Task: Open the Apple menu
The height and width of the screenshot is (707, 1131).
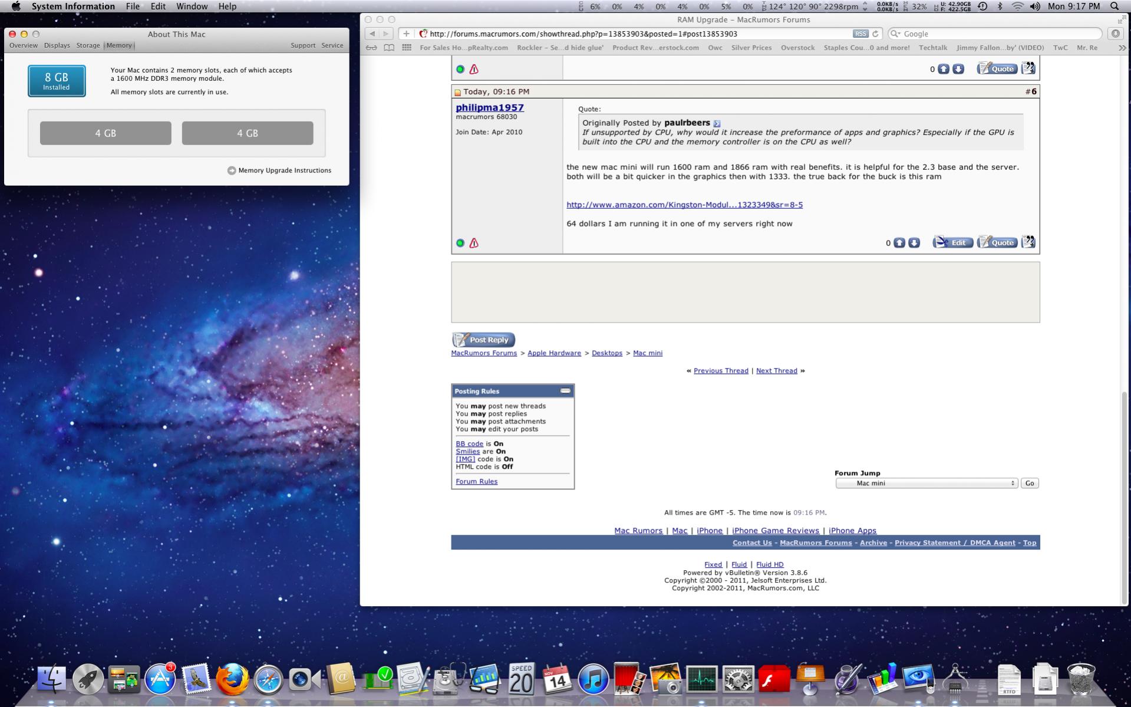Action: coord(16,6)
